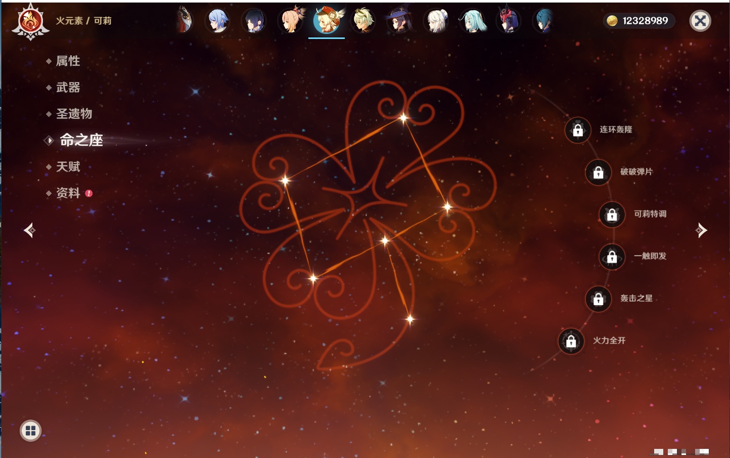
Task: Switch to the next character with right arrow
Action: [701, 230]
